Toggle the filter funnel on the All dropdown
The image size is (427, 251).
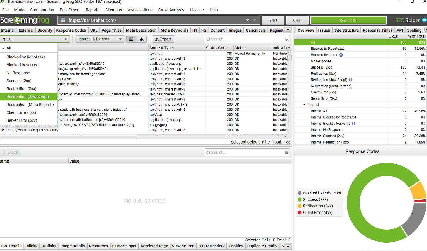coord(4,39)
